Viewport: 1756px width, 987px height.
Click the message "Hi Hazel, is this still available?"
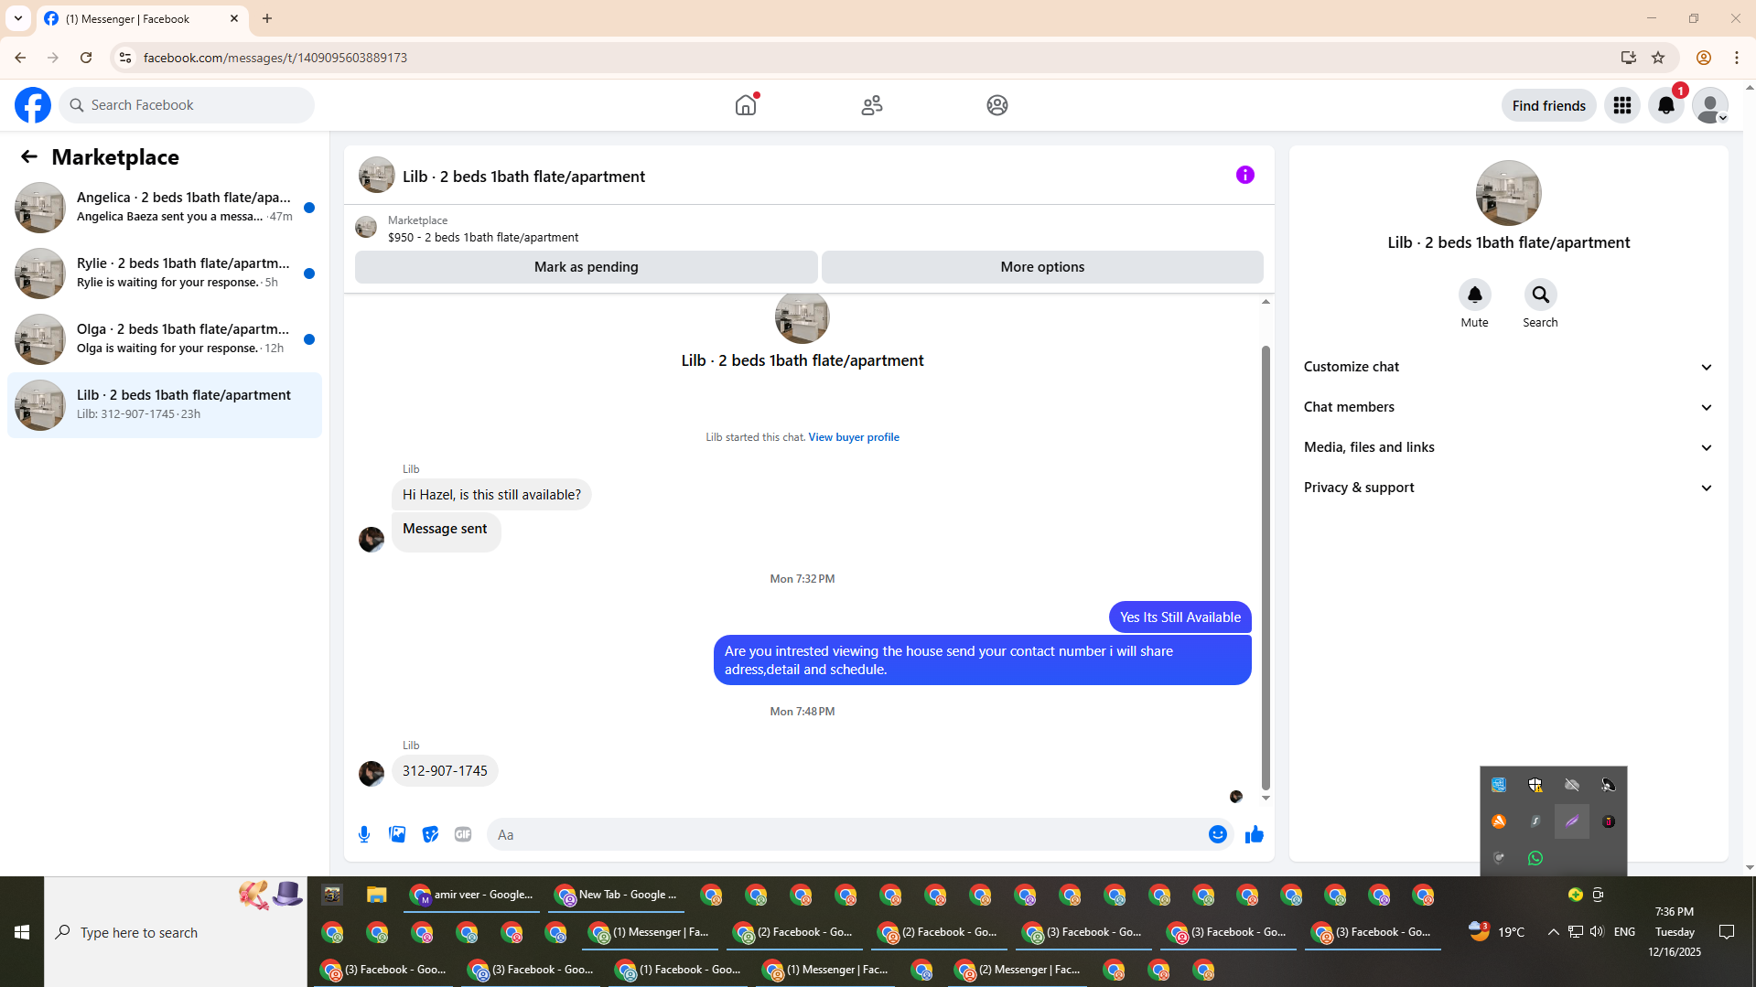[x=491, y=495]
